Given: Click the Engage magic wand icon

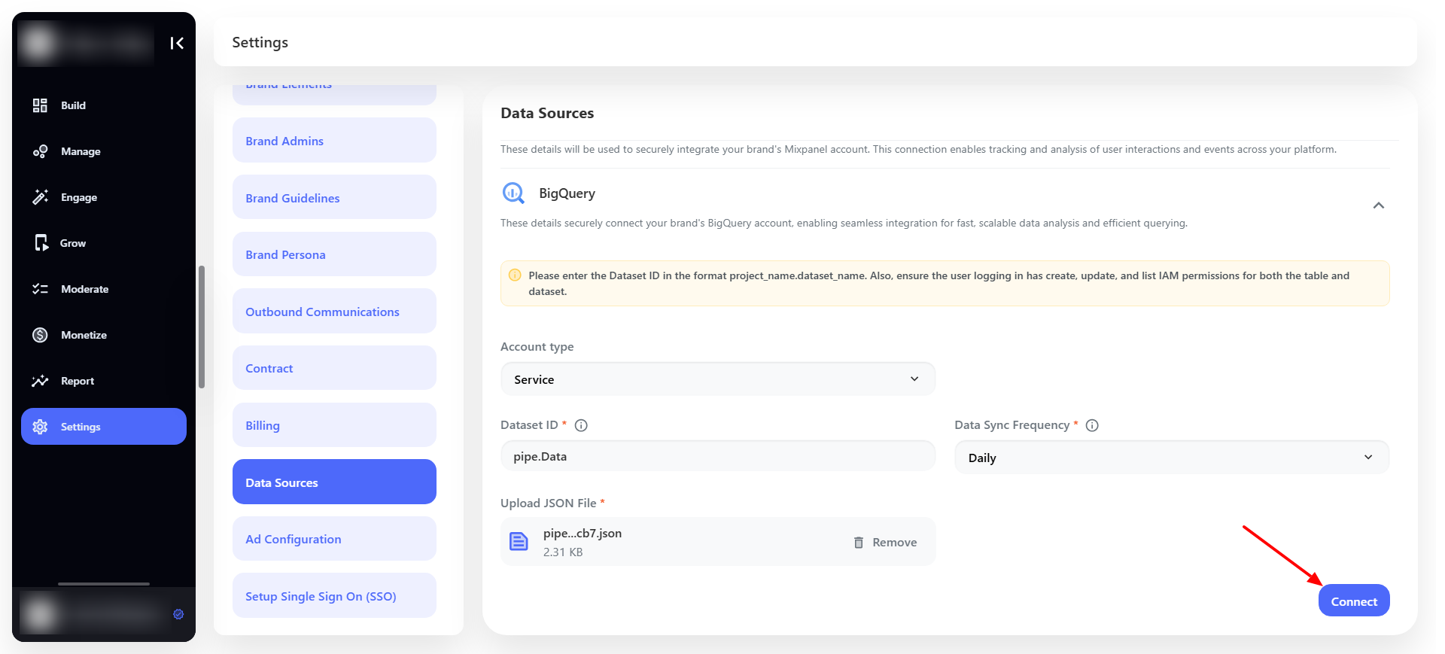Looking at the screenshot, I should [x=40, y=197].
